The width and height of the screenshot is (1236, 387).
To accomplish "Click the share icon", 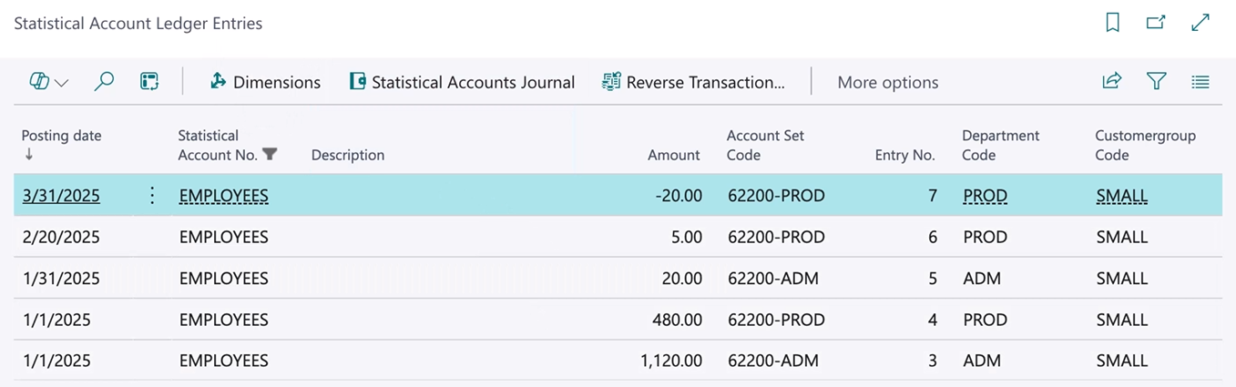I will pyautogui.click(x=1111, y=82).
